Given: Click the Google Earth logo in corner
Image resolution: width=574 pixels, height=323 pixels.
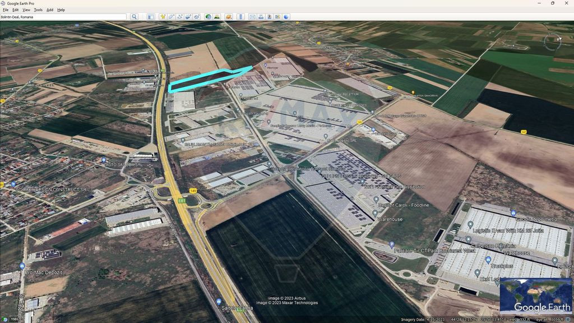Looking at the screenshot, I should click(x=542, y=307).
